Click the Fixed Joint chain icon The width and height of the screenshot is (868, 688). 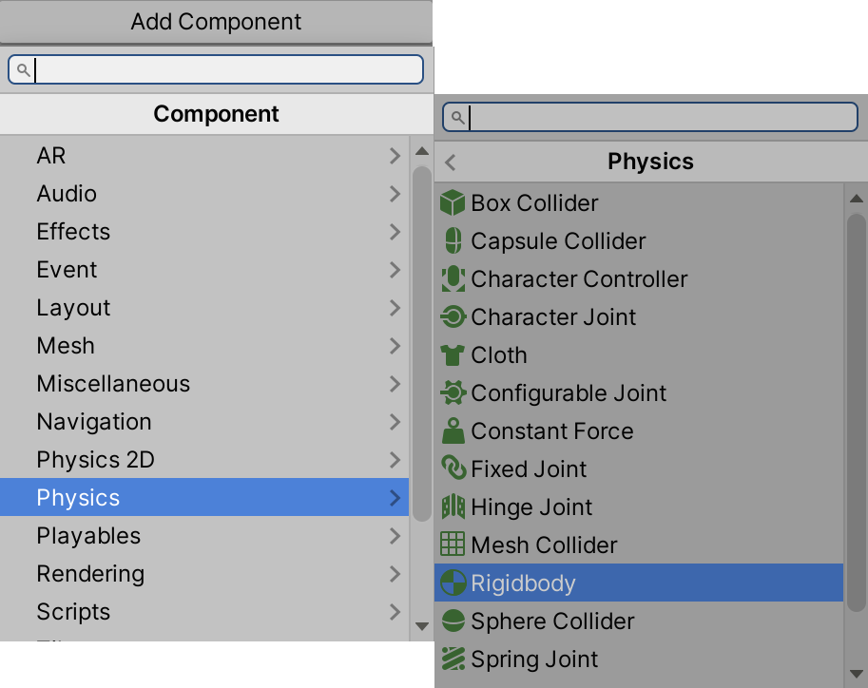point(453,469)
